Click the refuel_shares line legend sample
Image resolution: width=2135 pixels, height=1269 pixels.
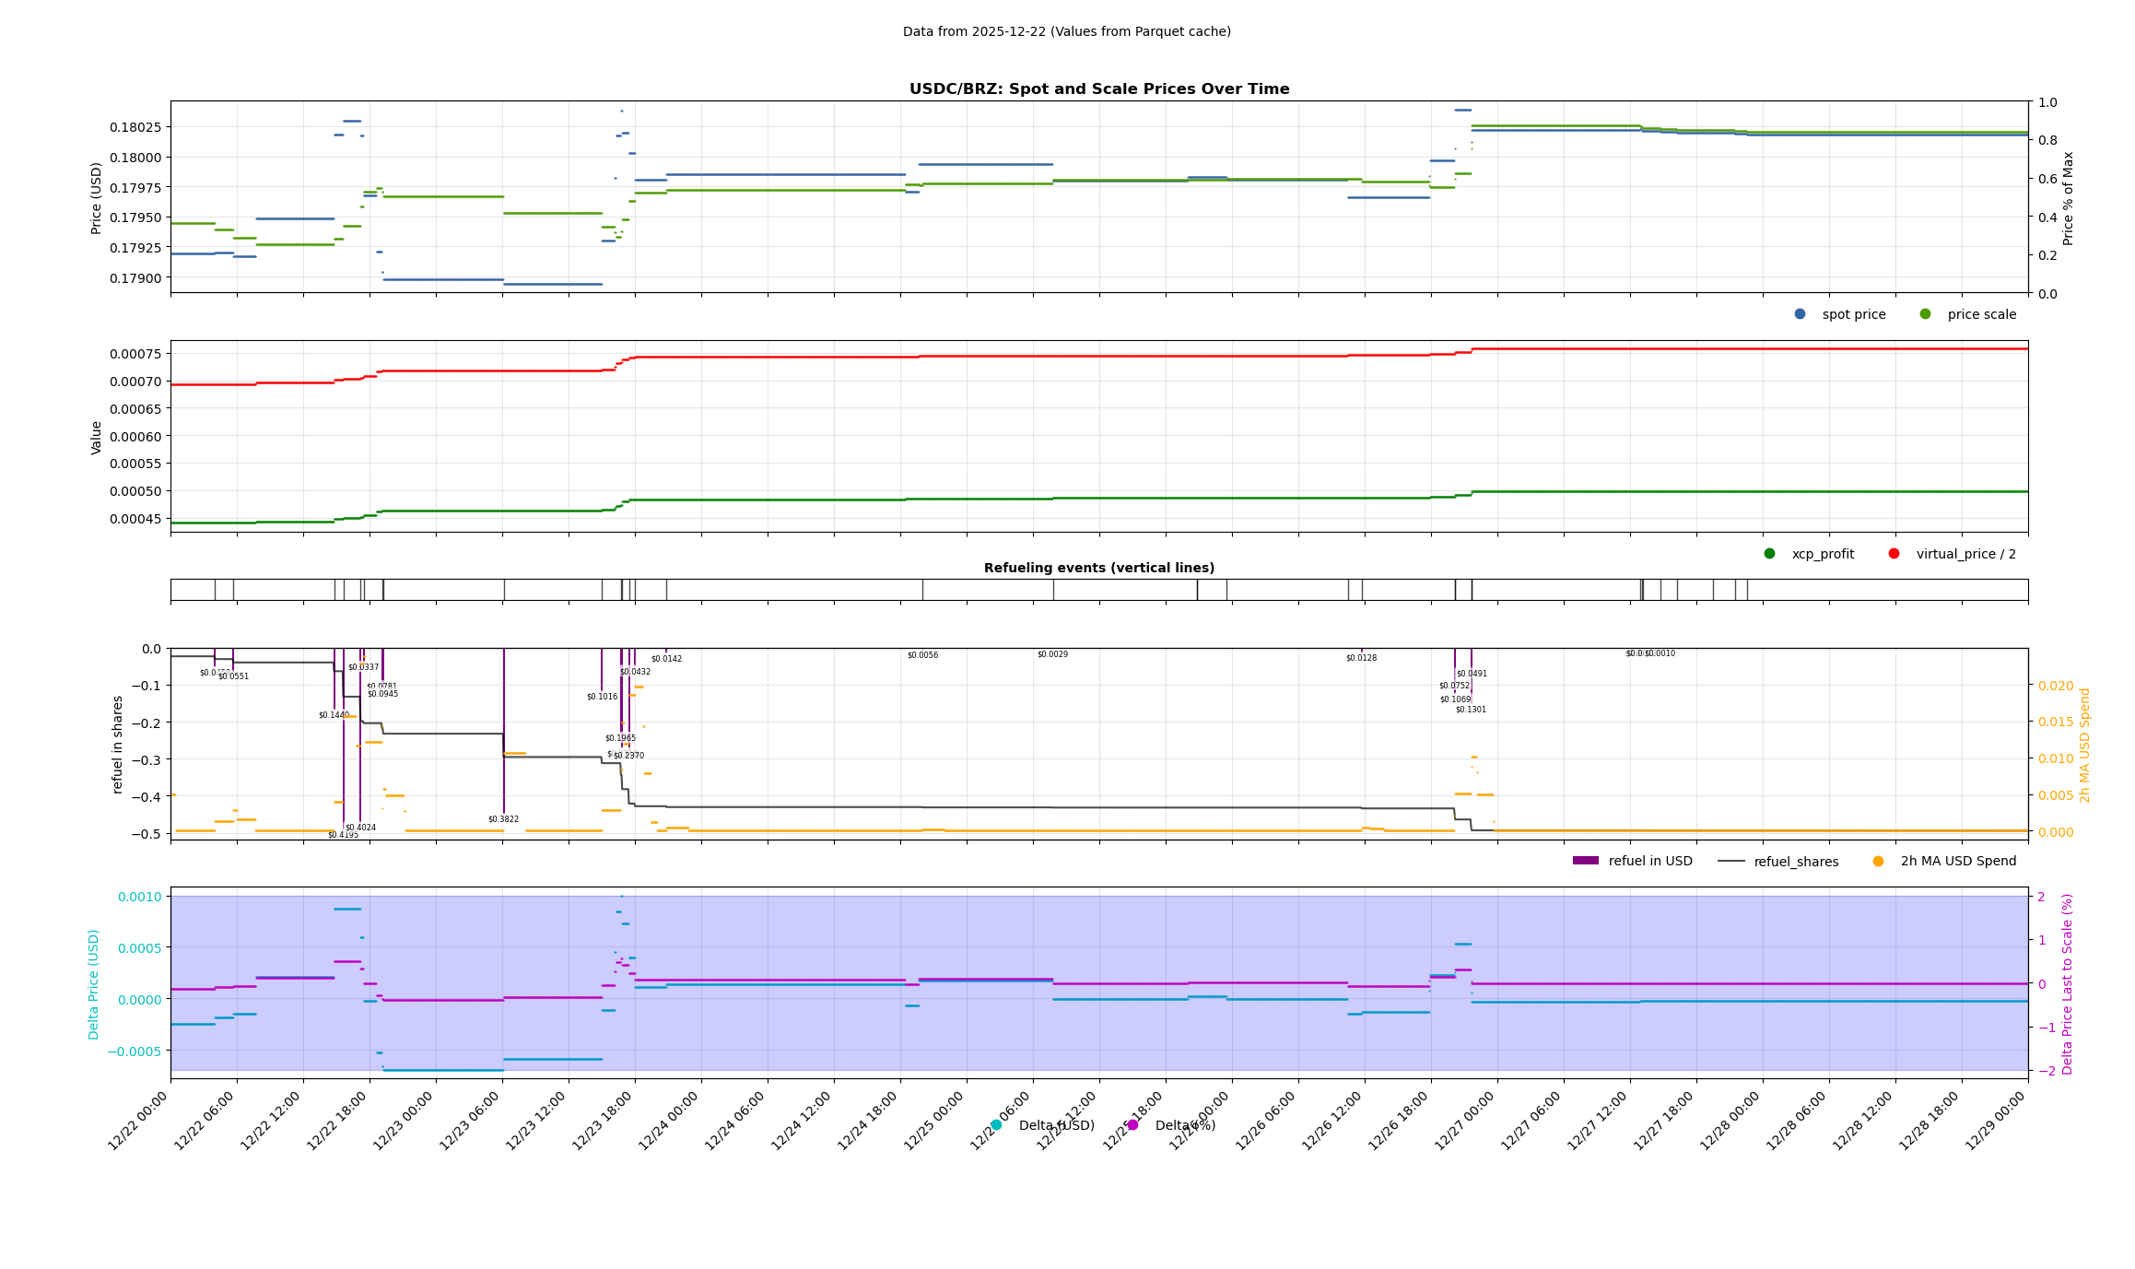1730,862
